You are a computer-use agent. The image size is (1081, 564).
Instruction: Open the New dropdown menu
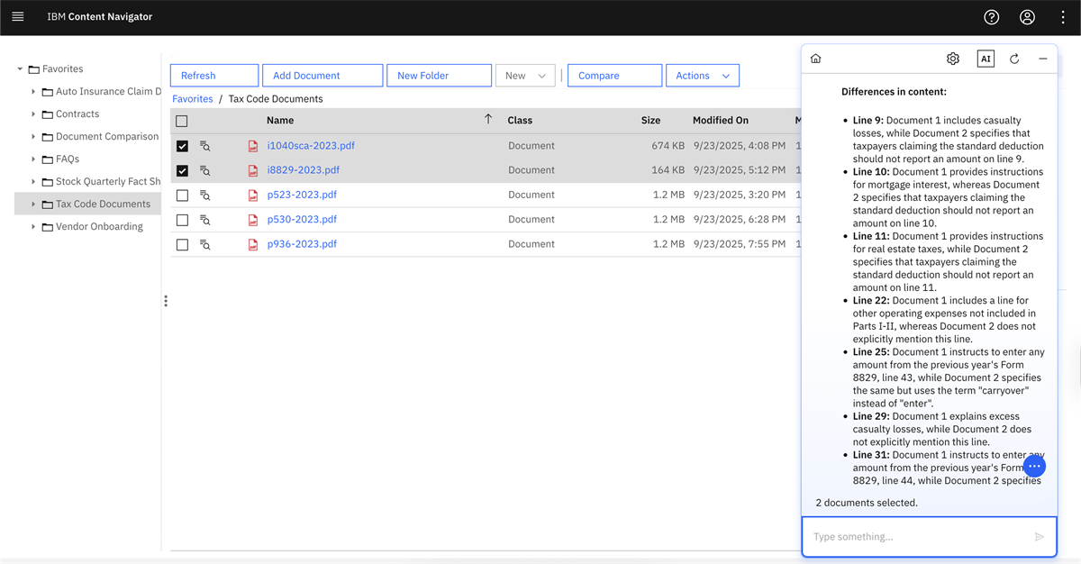[525, 76]
